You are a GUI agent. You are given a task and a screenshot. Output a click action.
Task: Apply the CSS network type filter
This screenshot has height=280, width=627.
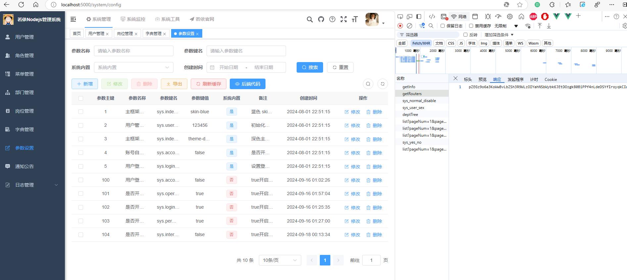[451, 43]
